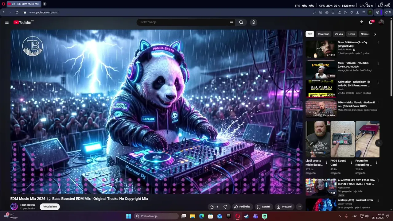
Task: Open options for the Ljudi prosto misle short
Action: coord(326,162)
